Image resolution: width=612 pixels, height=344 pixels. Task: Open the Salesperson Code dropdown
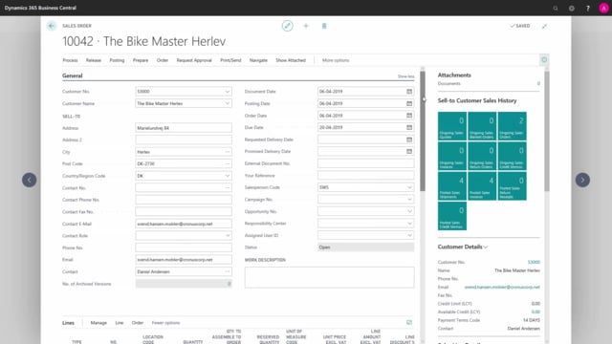(x=409, y=187)
